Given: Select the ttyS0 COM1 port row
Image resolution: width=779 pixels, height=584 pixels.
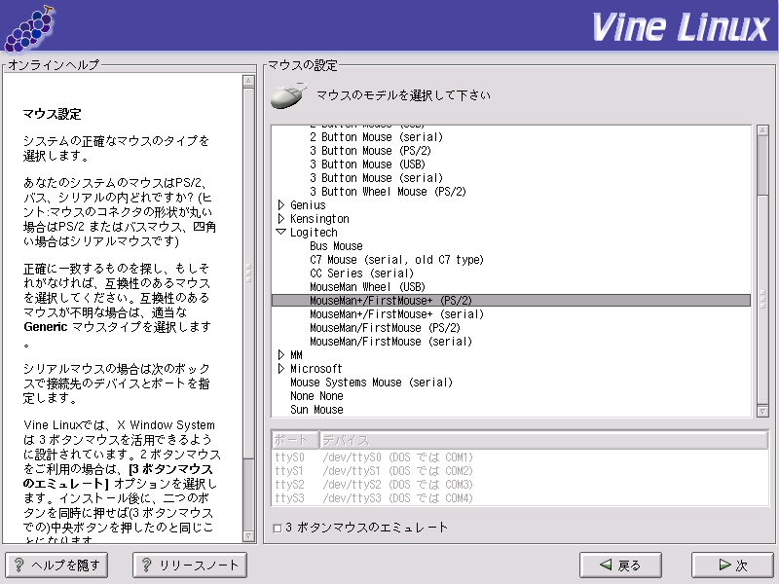Looking at the screenshot, I should (520, 457).
